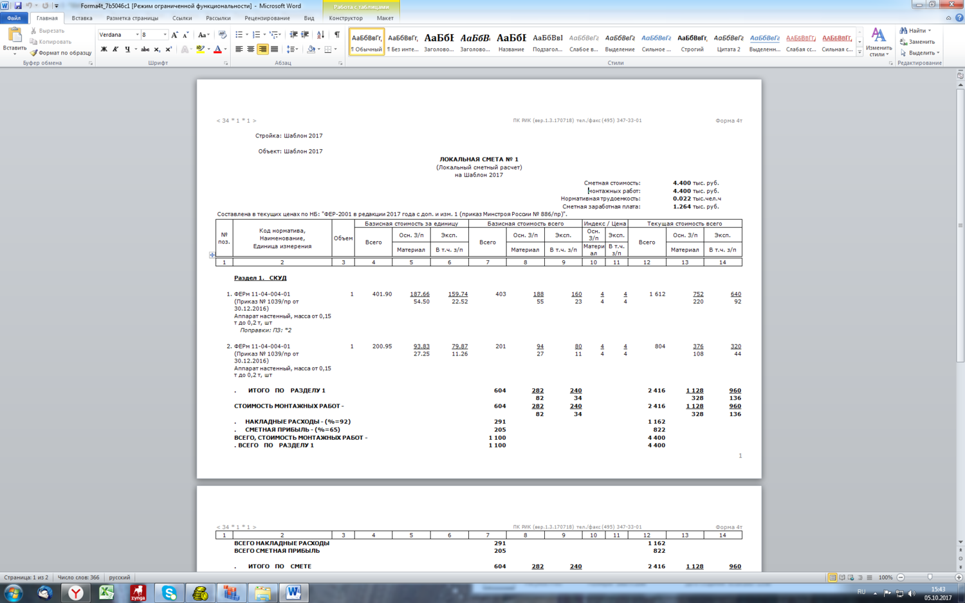The image size is (965, 603).
Task: Open the Select (Выделить) dropdown
Action: [938, 53]
